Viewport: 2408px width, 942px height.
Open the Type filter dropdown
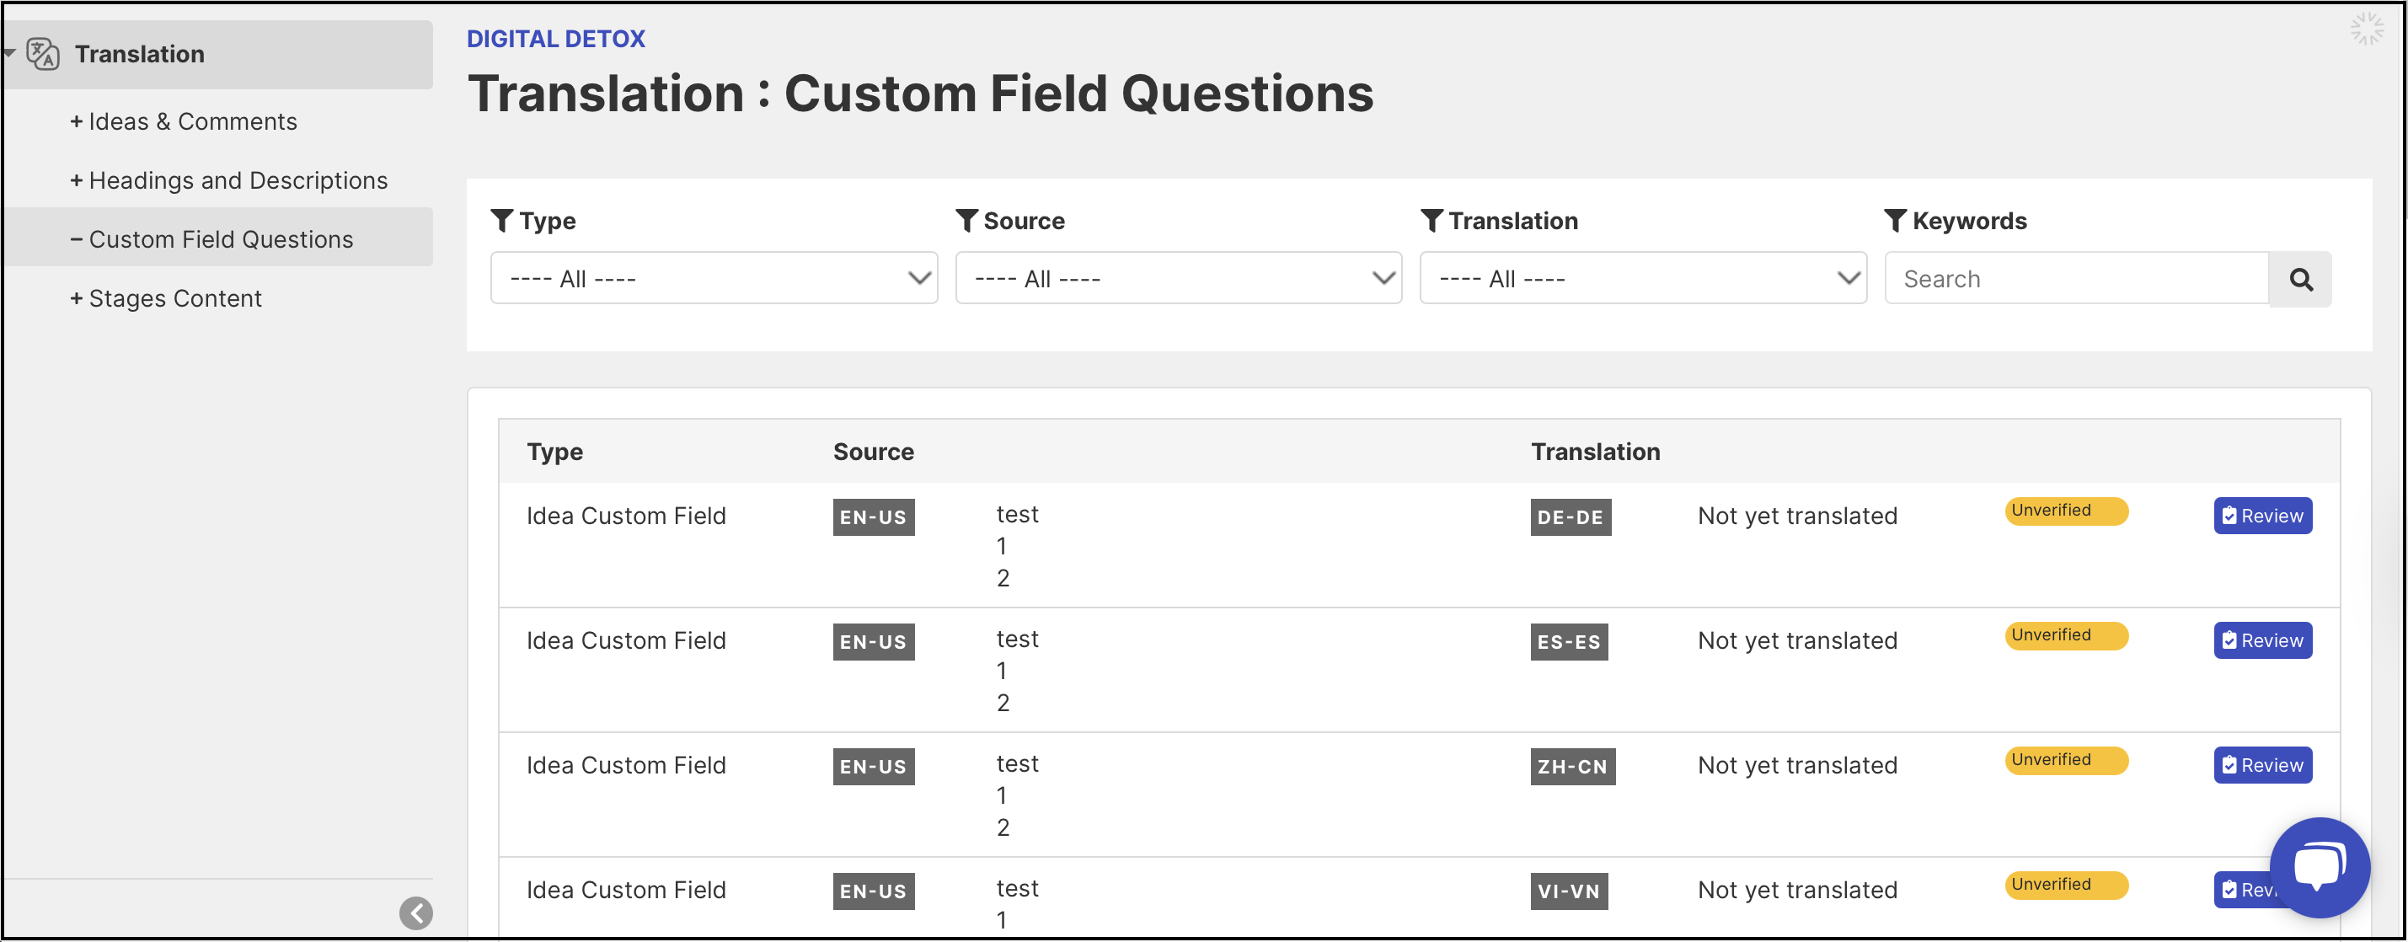[x=714, y=277]
